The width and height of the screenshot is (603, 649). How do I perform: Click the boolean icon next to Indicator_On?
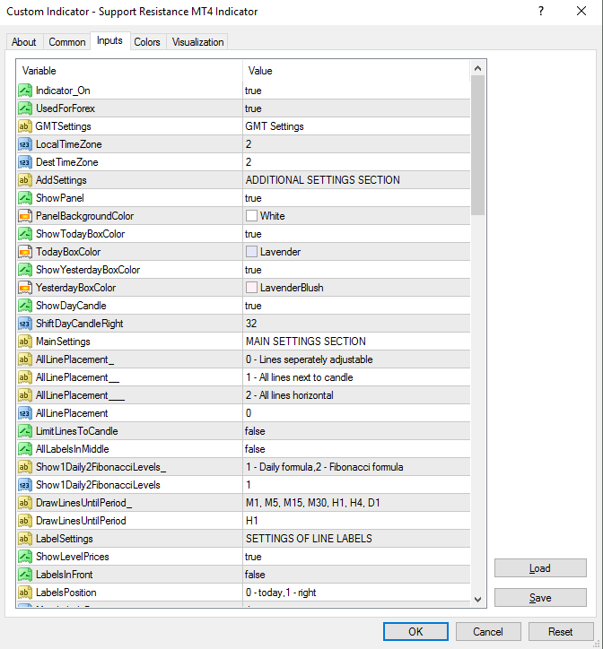(25, 91)
